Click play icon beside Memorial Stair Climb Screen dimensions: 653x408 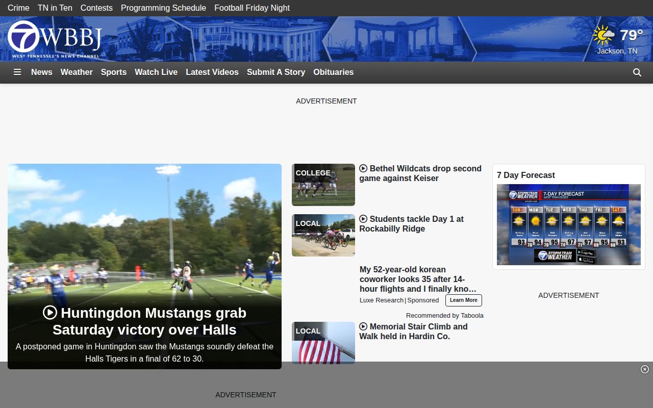(x=363, y=326)
